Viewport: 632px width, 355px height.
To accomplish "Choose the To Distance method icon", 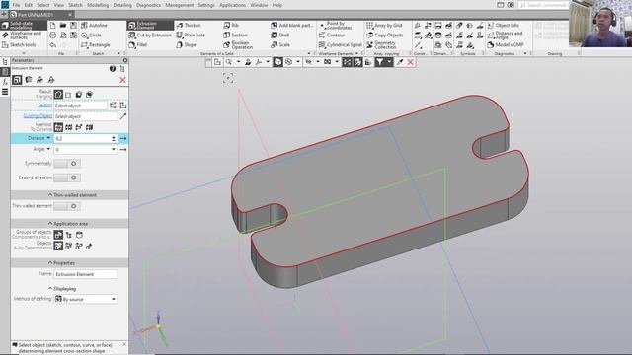I will (58, 127).
